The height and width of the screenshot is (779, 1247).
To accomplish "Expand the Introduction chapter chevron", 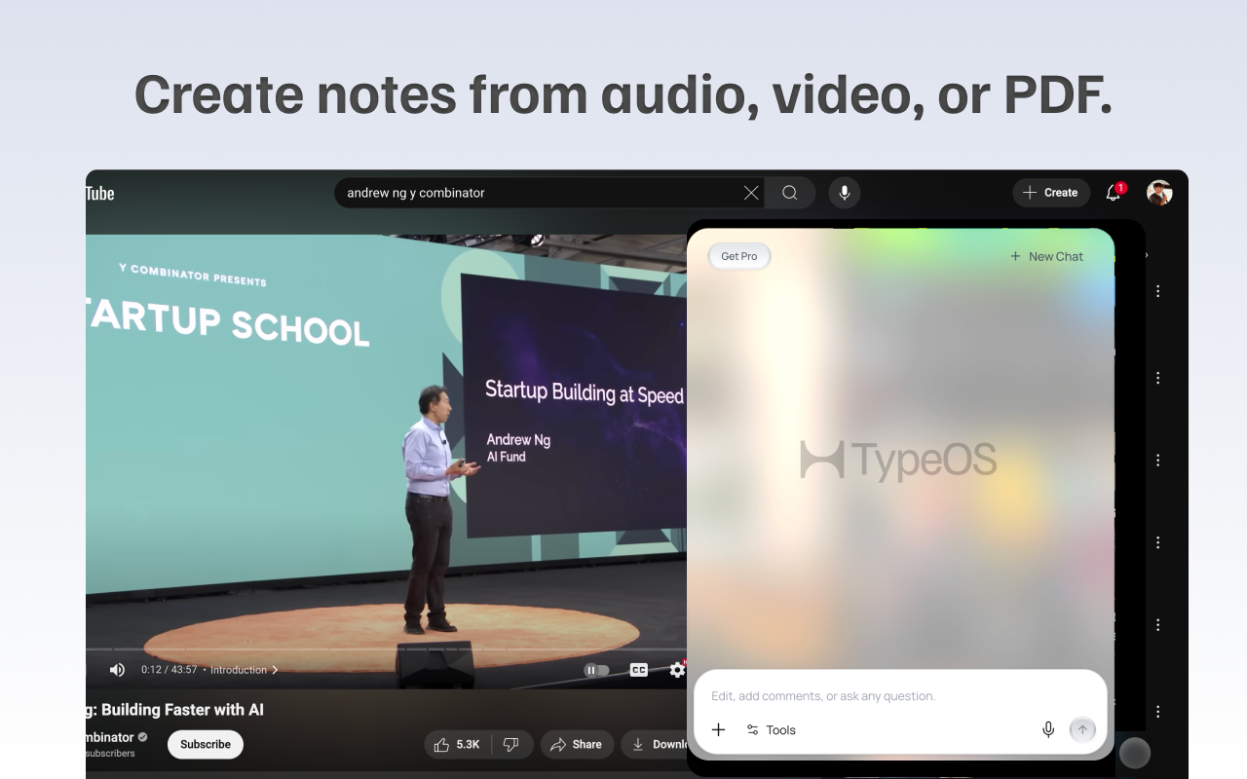I will pos(275,670).
